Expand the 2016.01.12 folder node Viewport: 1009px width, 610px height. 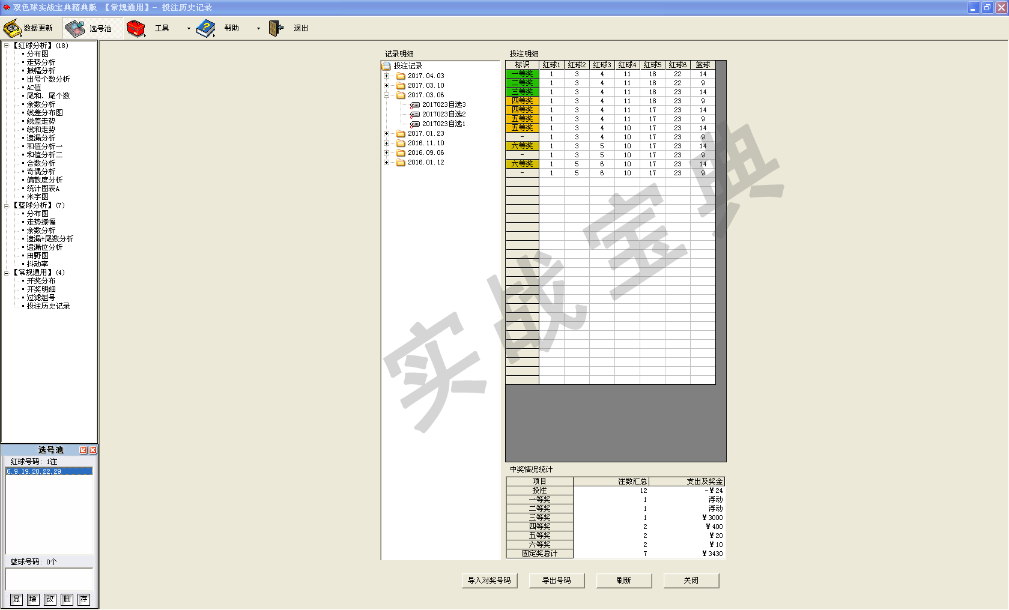386,163
